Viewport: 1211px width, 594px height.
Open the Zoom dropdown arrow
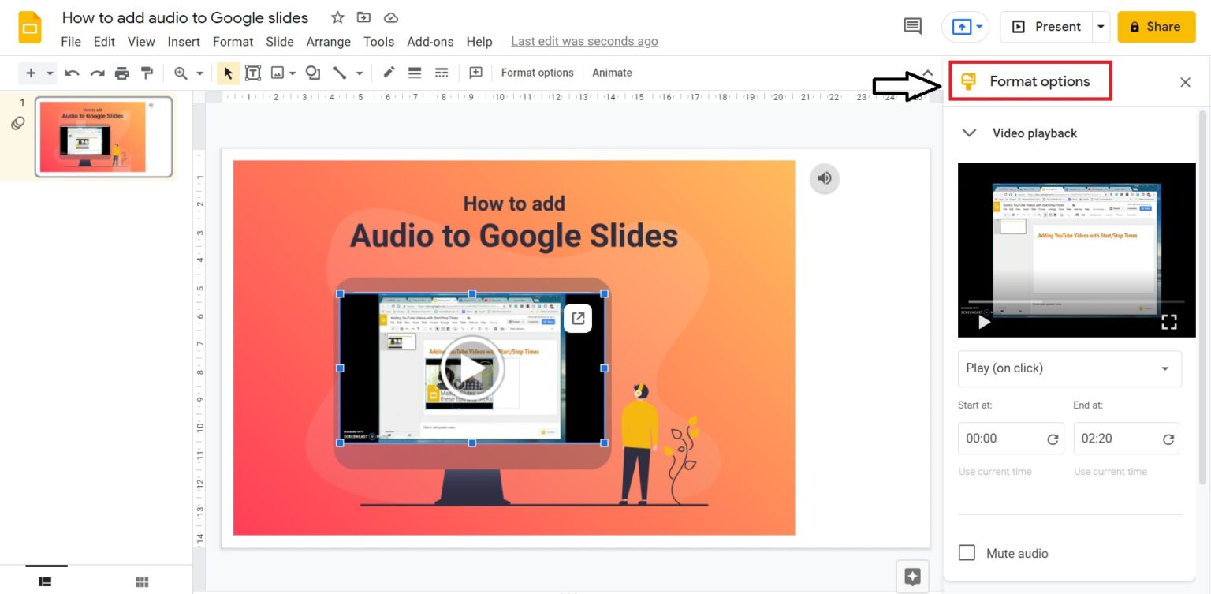pyautogui.click(x=198, y=73)
